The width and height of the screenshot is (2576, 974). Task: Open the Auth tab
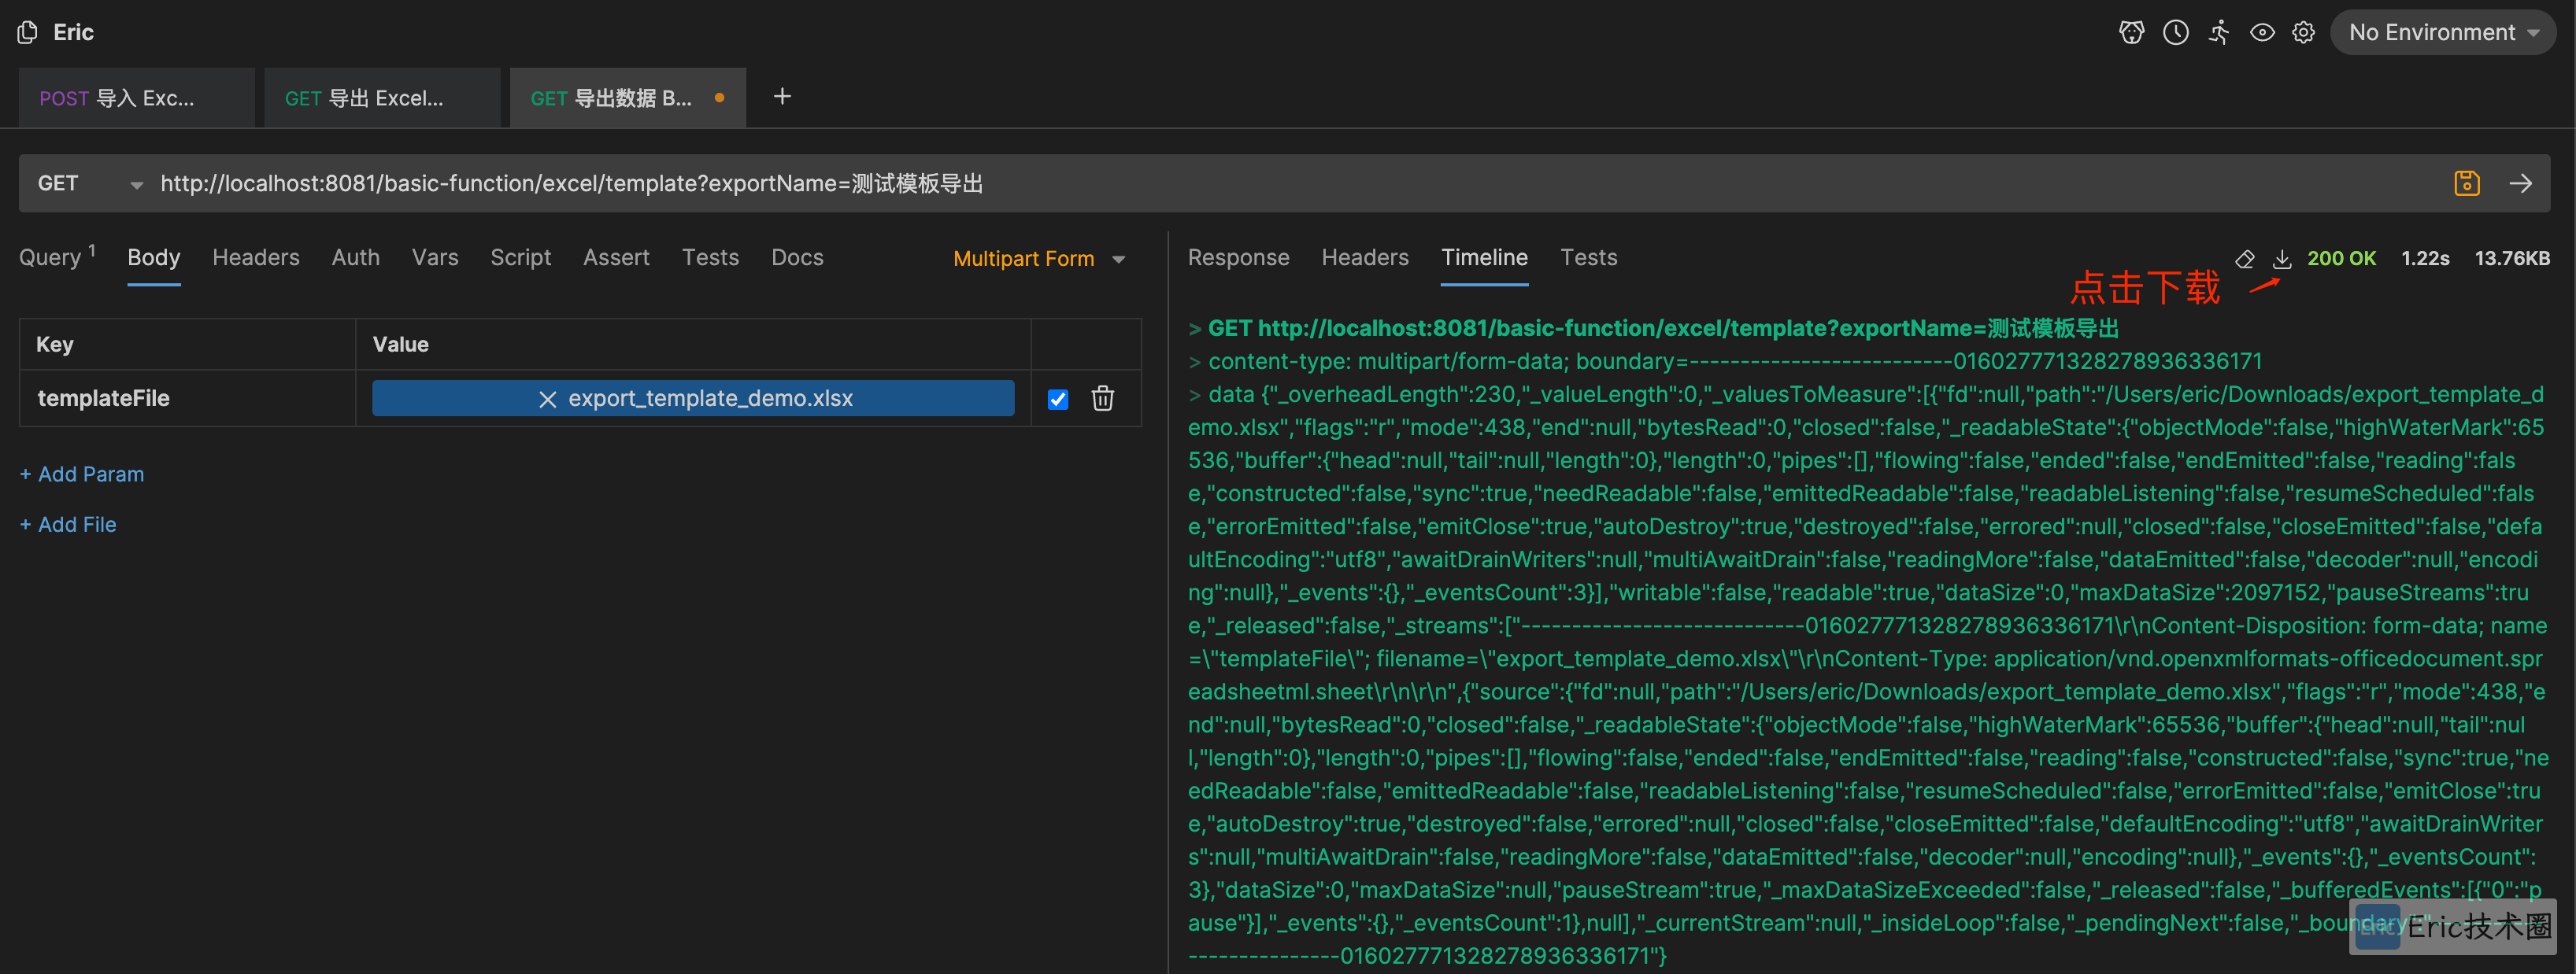(x=356, y=258)
